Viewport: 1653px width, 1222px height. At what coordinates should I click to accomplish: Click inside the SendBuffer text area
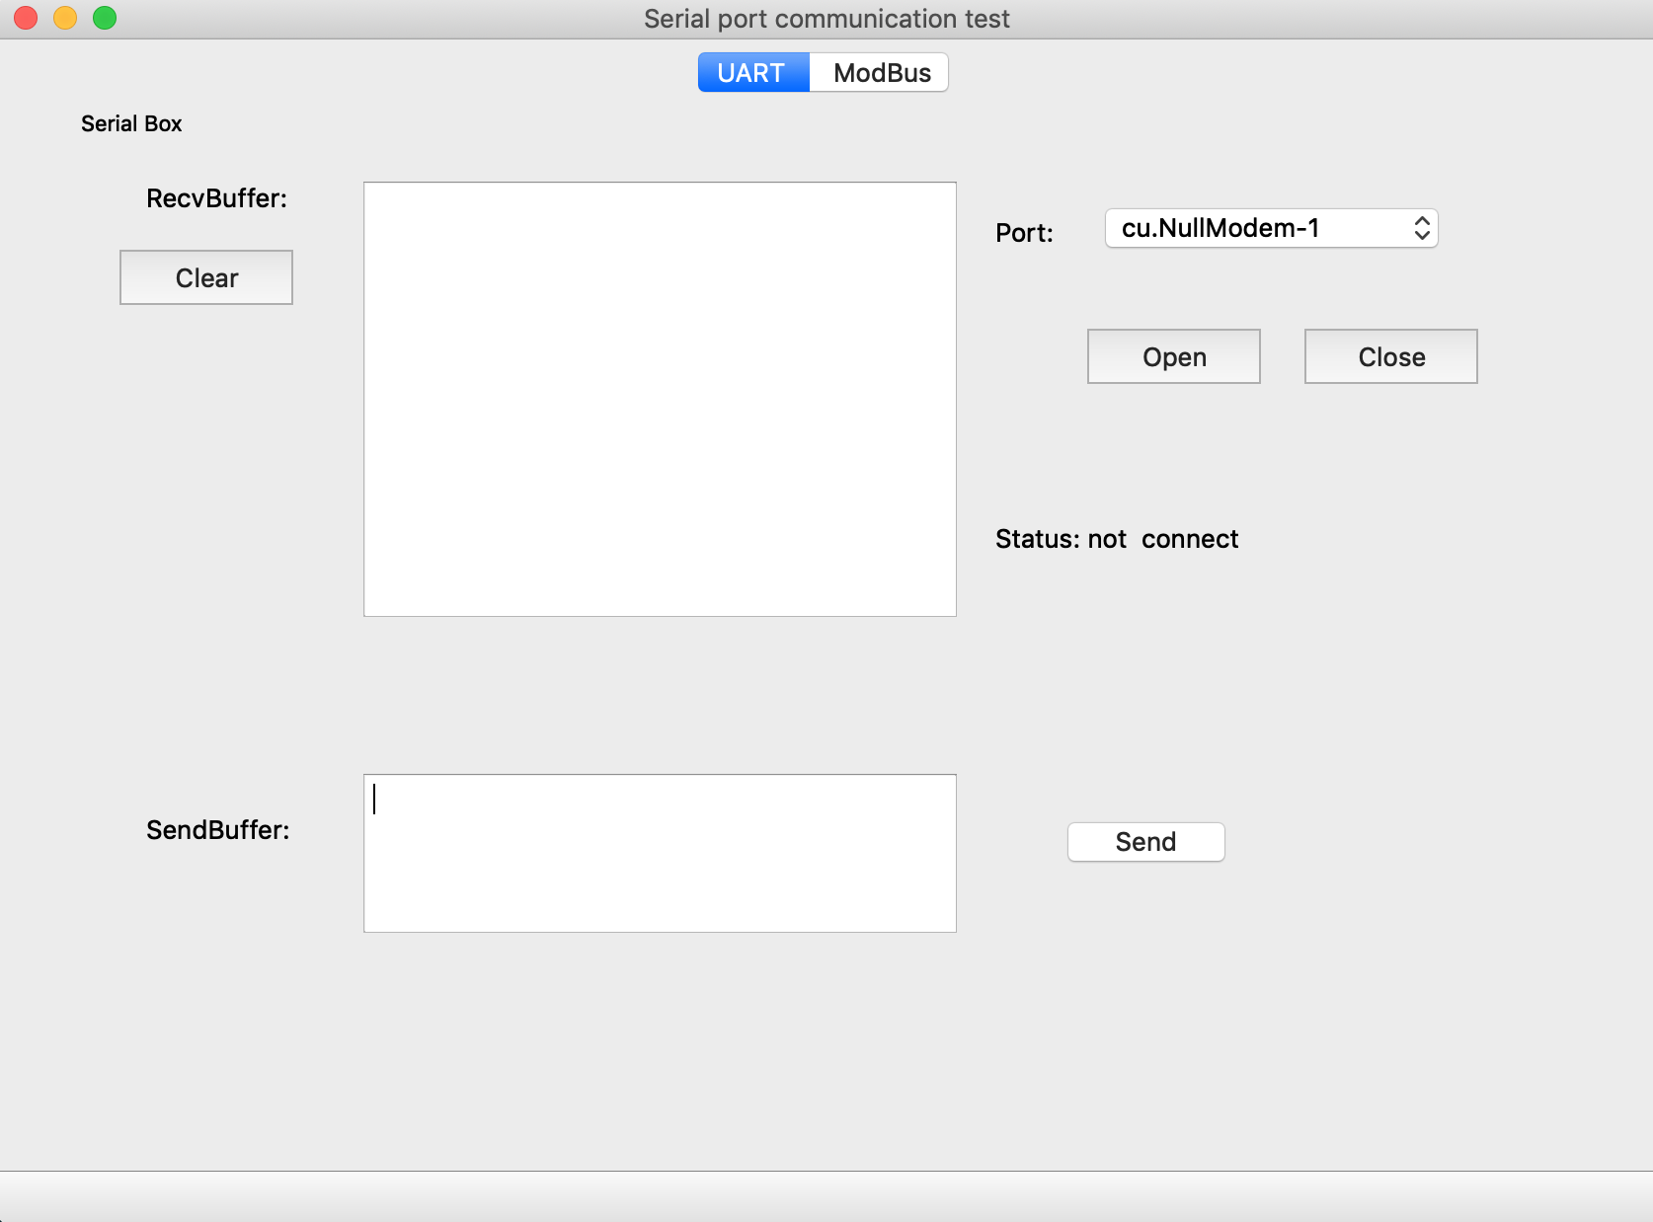(659, 852)
